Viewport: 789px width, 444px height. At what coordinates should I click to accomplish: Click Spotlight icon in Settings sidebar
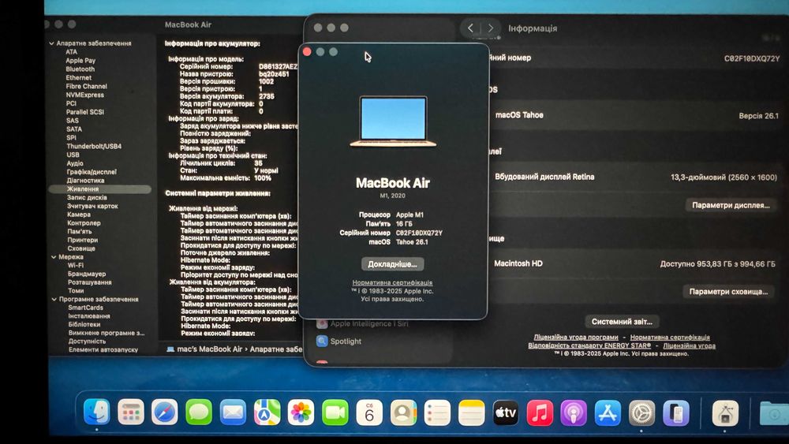pos(322,341)
